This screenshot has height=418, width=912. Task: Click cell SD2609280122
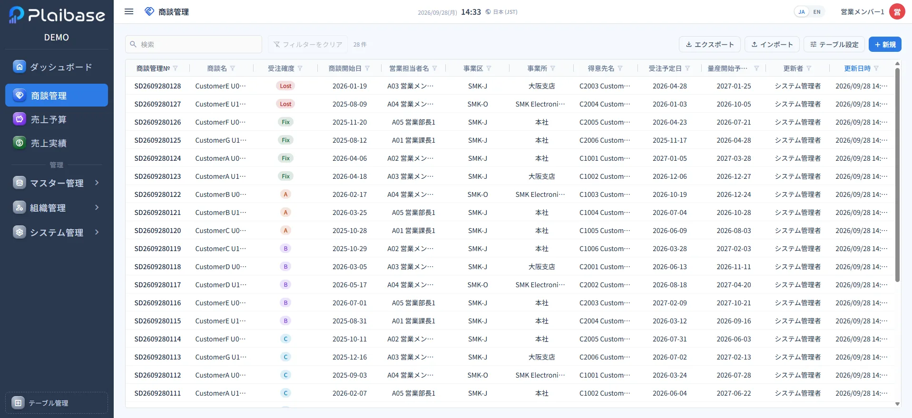[x=157, y=194]
